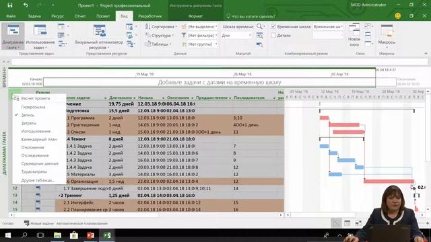431x242 pixels.
Task: Open Windows Start menu
Action: (x=8, y=235)
